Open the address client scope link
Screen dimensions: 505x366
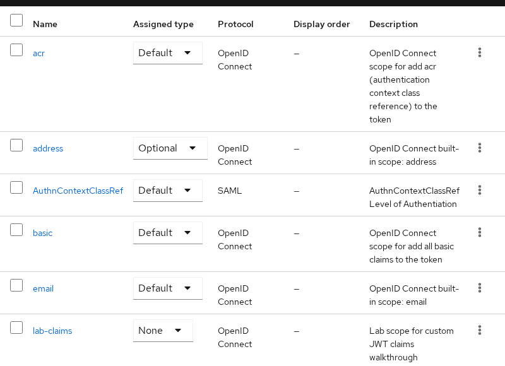click(48, 148)
